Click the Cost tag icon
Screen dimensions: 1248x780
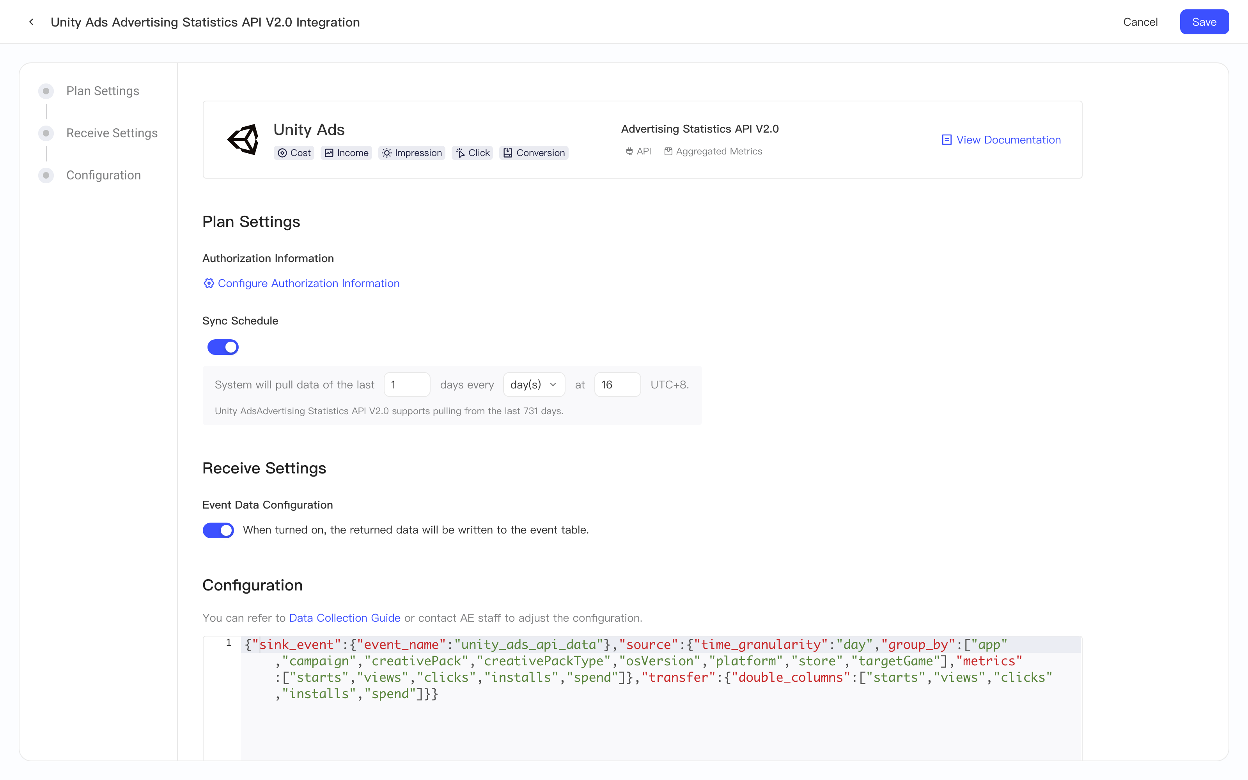coord(282,153)
